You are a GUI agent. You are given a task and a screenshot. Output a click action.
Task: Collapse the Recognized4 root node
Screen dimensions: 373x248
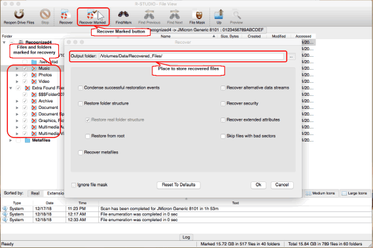pos(4,42)
